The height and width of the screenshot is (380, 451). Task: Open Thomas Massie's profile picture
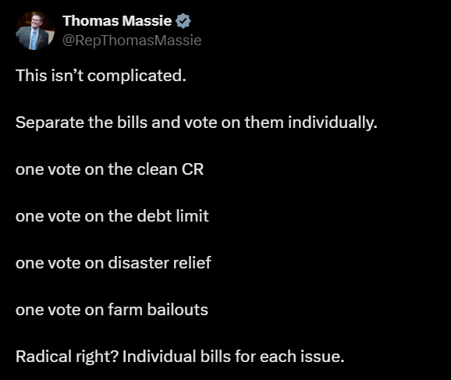35,30
